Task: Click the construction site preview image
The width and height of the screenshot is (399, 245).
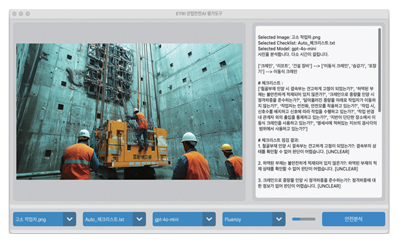Action: coord(130,111)
